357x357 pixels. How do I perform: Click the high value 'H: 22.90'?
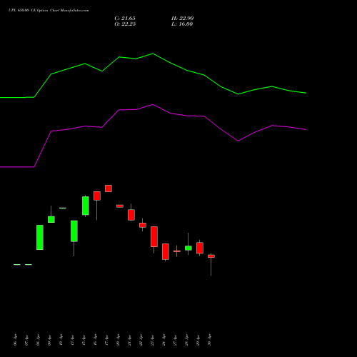click(182, 19)
